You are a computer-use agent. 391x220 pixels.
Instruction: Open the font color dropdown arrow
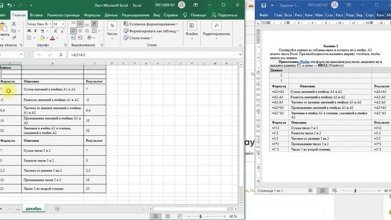click(57, 38)
